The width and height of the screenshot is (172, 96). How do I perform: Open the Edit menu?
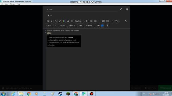pyautogui.click(x=2, y=4)
